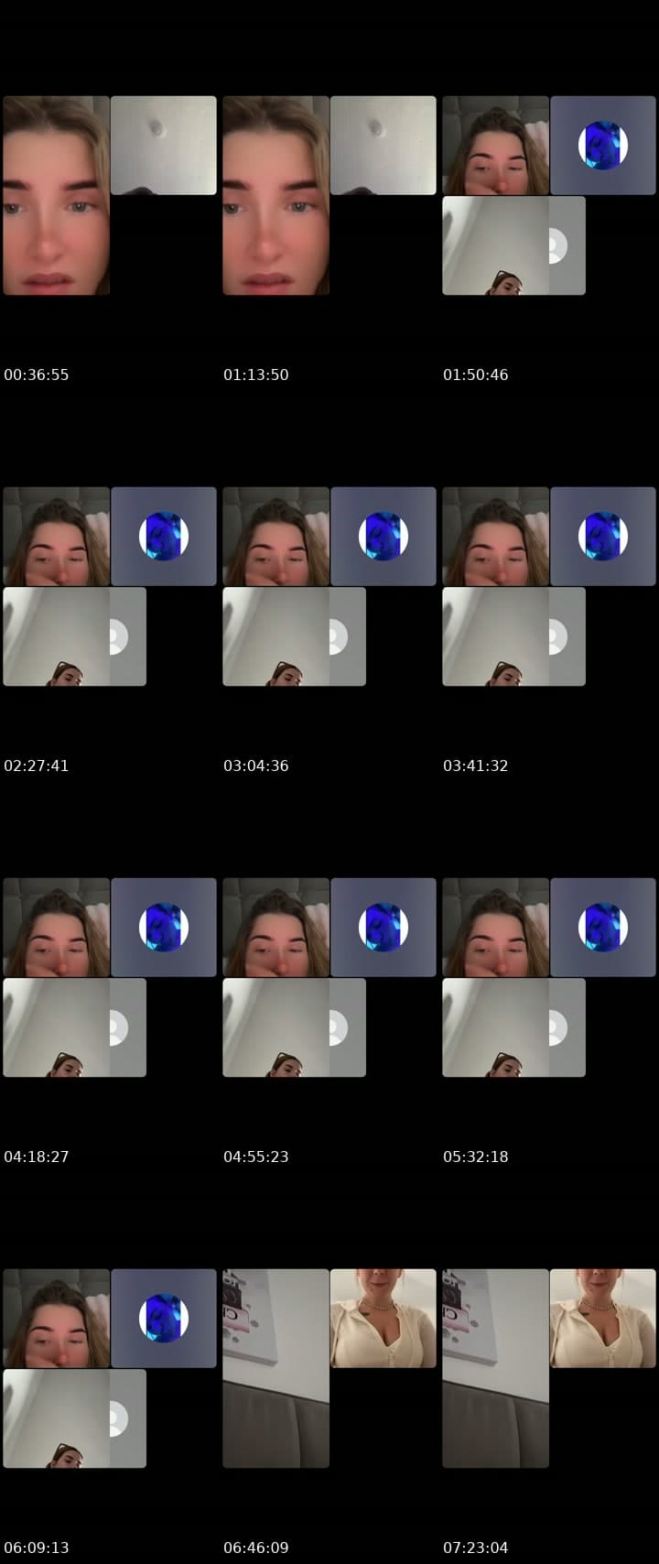Click the 04:18:27 timestamp label
Image resolution: width=659 pixels, height=1564 pixels.
(x=37, y=1157)
